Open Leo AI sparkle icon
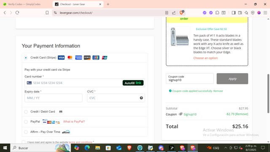270x152 pixels. pos(246,13)
